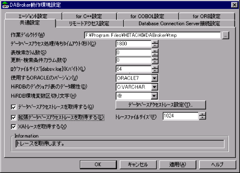Increase trace file size 1024 spinner
Screen dimensions: 240x173
click(202, 114)
